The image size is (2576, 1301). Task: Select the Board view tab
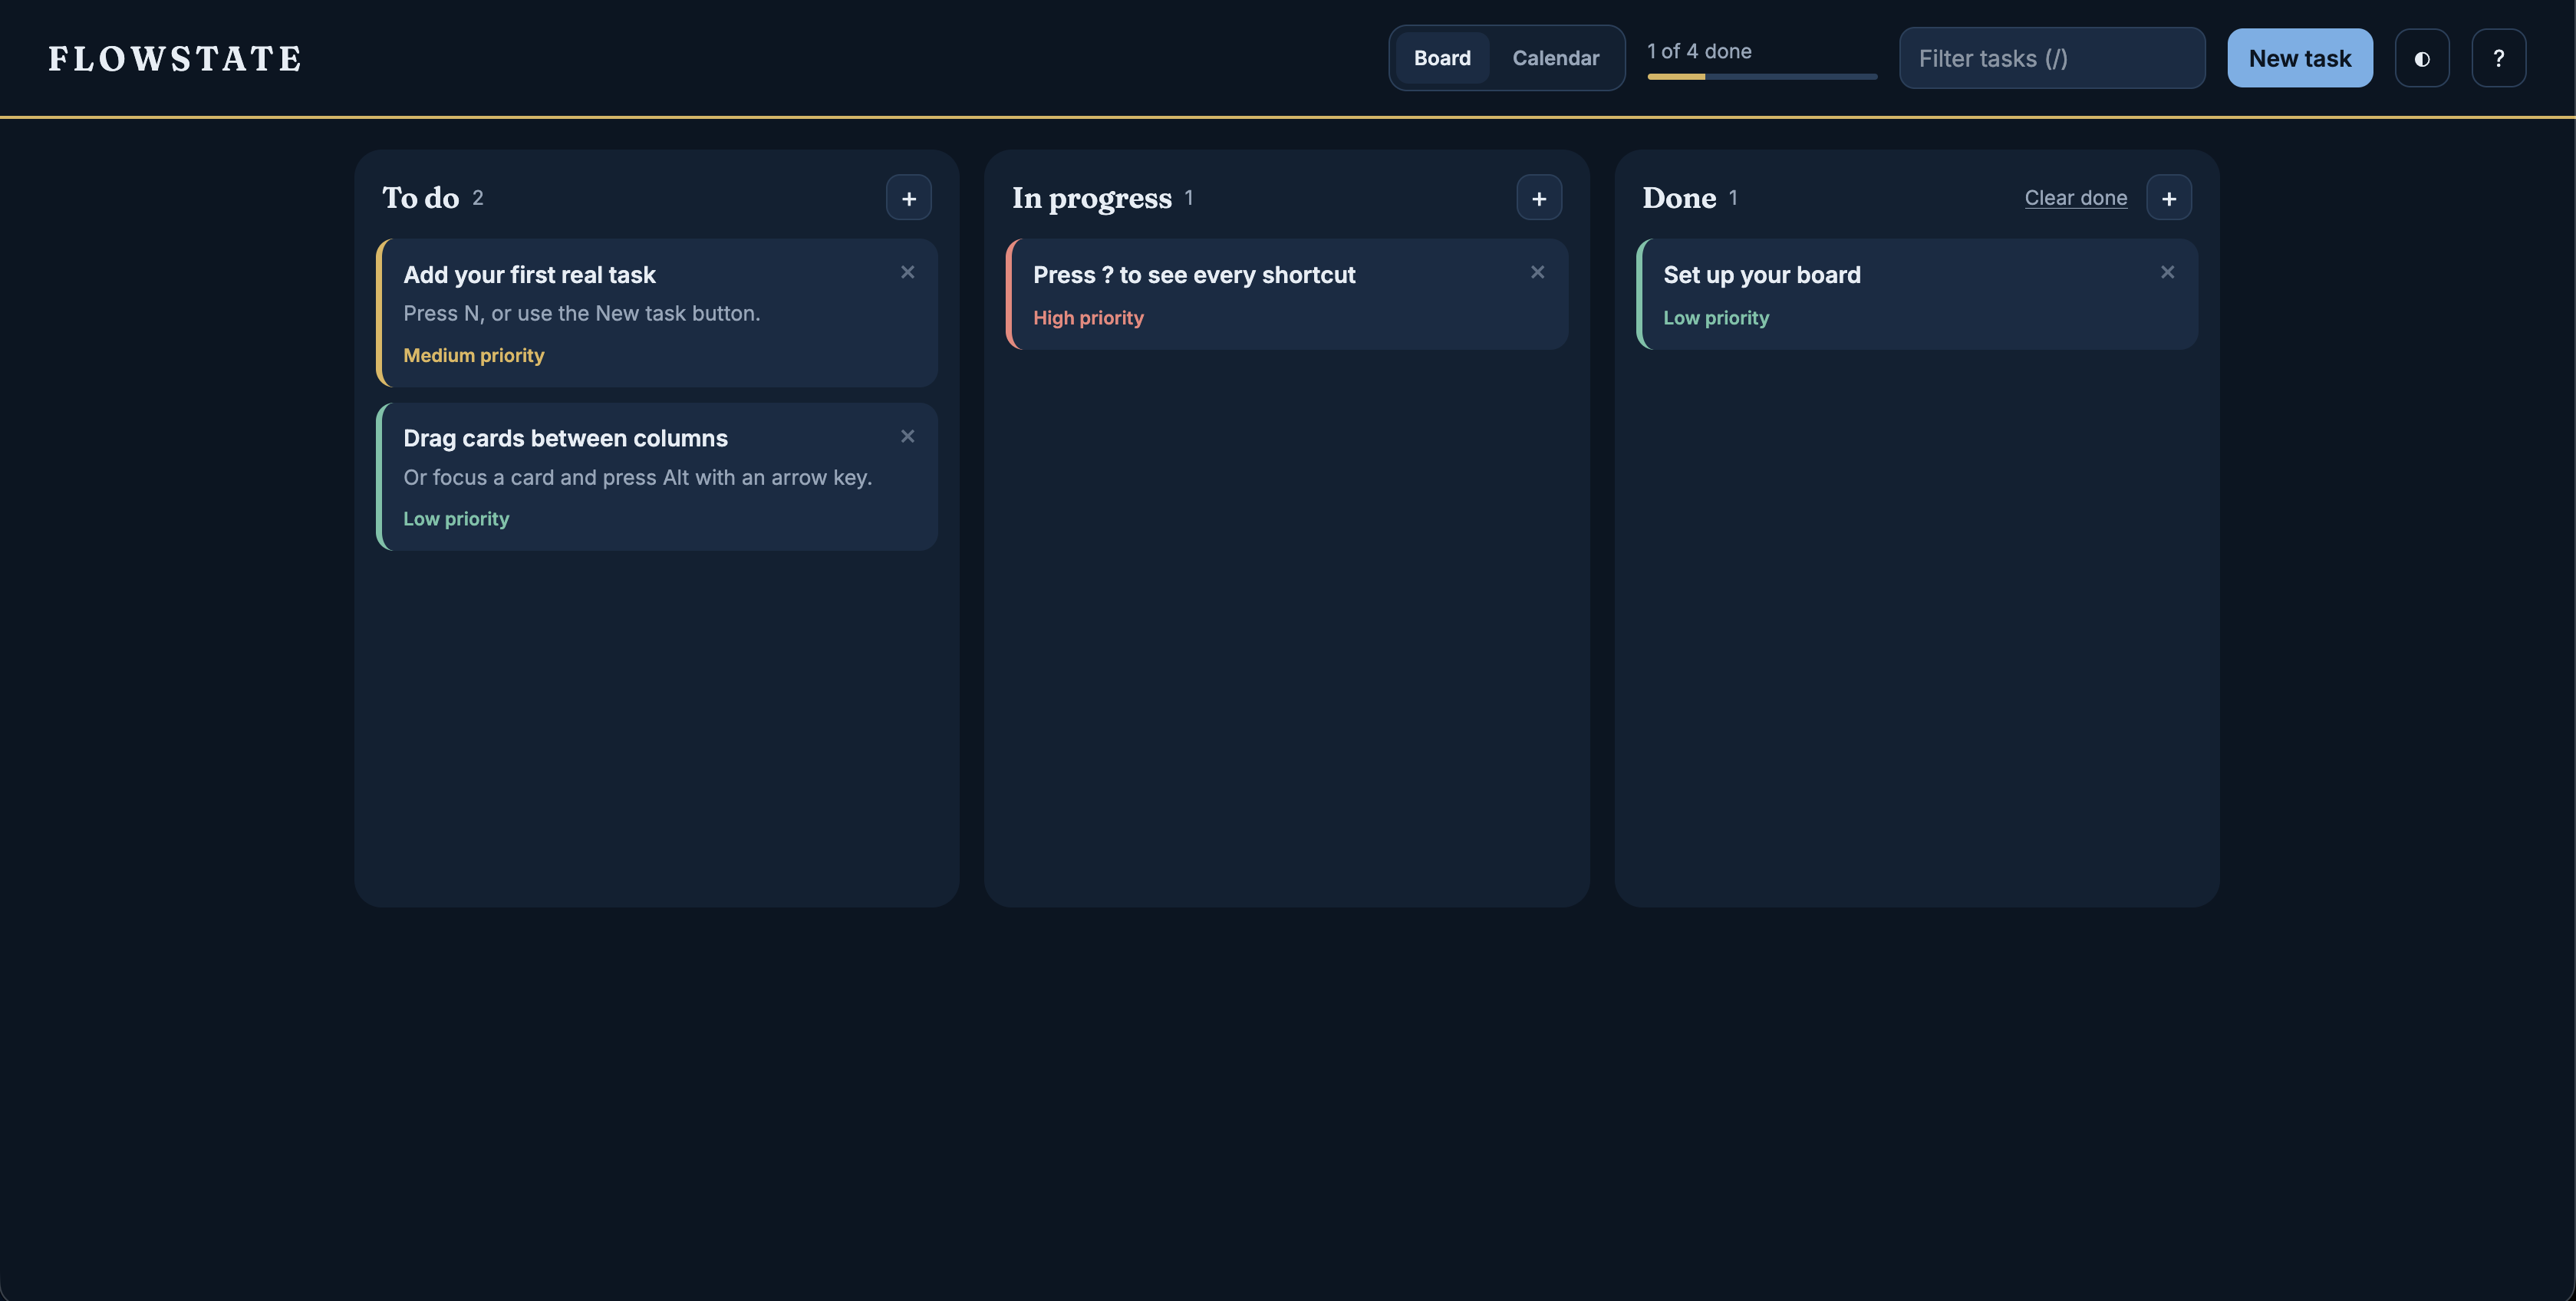1442,58
